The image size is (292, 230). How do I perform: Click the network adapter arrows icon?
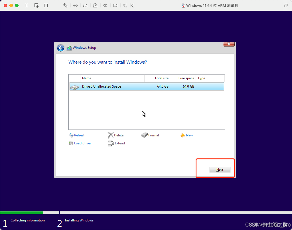[x=75, y=6]
